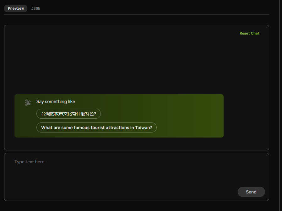Click the 台灣 characters in first suggestion

coord(46,114)
